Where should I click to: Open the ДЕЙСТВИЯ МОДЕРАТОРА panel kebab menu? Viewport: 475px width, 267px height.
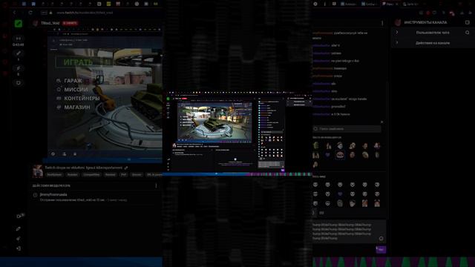156,185
